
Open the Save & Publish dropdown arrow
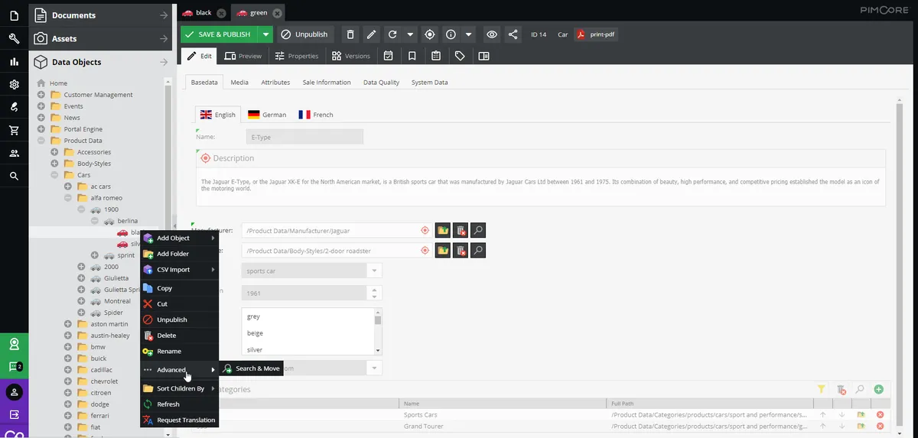click(265, 34)
